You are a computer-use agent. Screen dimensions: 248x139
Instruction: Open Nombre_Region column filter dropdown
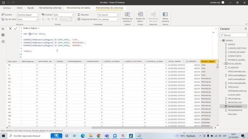tap(217, 61)
